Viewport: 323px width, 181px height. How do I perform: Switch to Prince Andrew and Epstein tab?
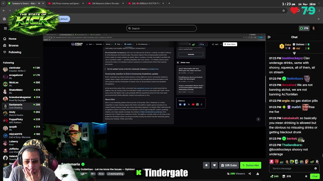click(66, 4)
